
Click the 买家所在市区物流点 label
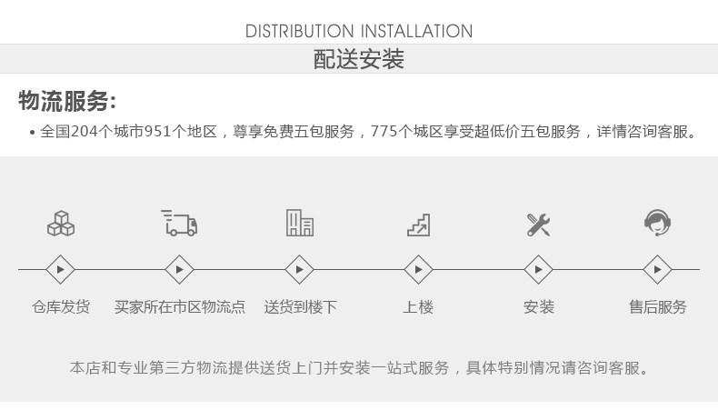click(x=180, y=307)
